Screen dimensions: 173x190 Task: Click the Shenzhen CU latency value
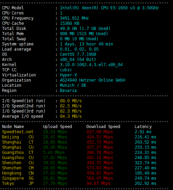[145, 163]
